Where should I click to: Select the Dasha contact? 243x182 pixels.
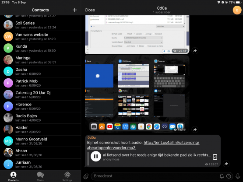point(40,71)
